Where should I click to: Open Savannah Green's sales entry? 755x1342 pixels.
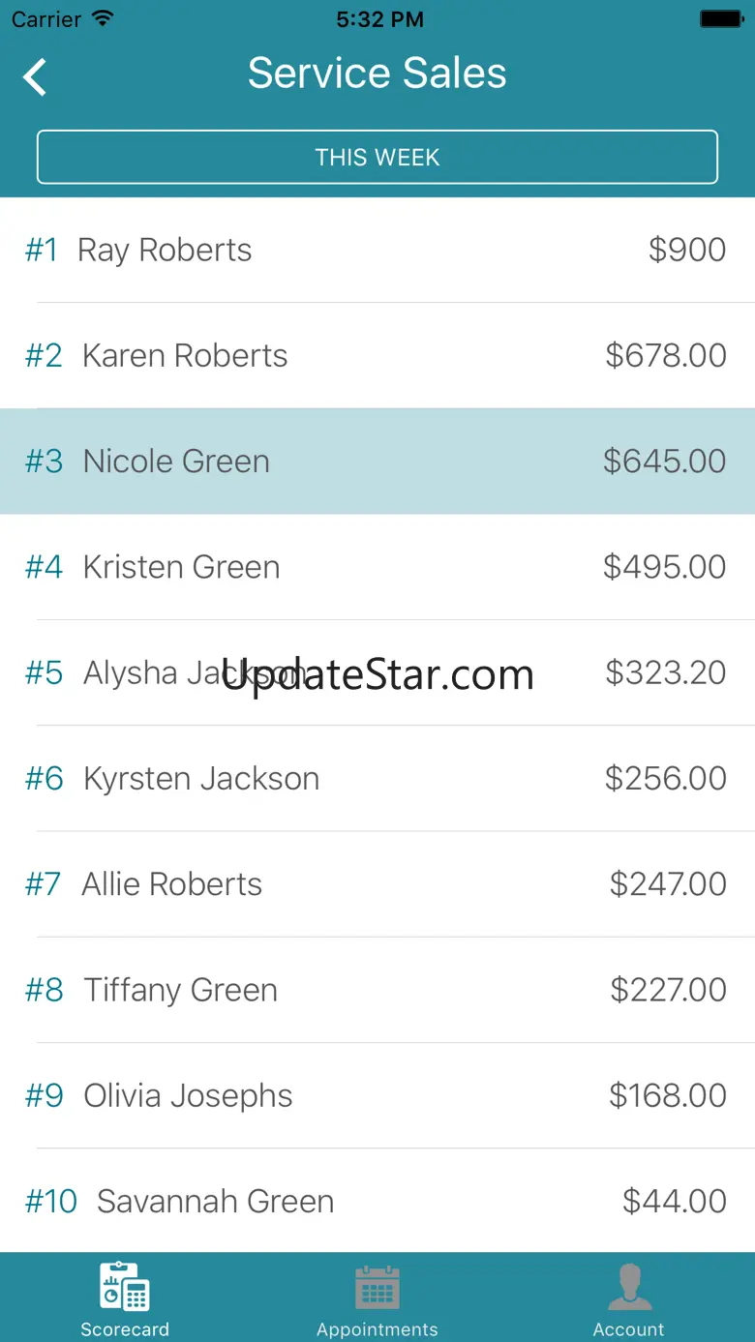(377, 1201)
